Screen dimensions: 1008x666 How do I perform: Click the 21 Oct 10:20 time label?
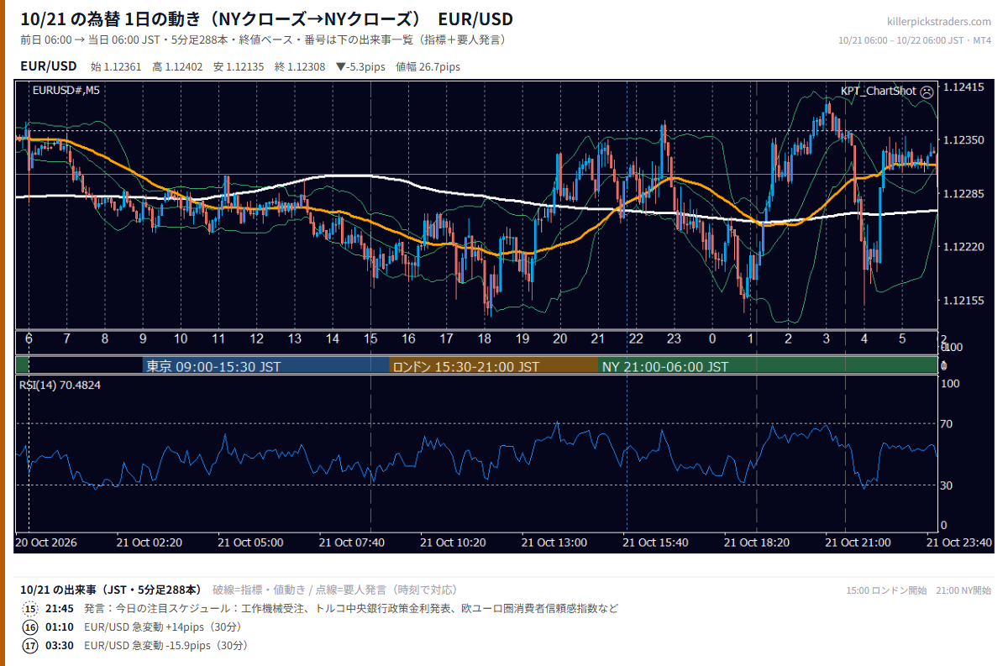pos(453,543)
